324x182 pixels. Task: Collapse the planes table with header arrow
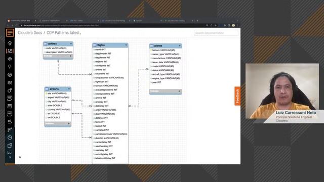pos(180,45)
